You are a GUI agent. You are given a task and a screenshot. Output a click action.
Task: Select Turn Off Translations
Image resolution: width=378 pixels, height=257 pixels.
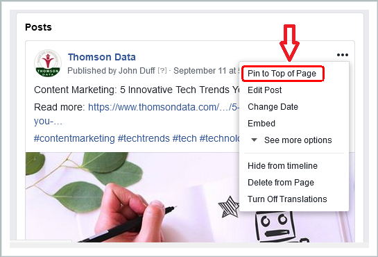click(x=287, y=199)
